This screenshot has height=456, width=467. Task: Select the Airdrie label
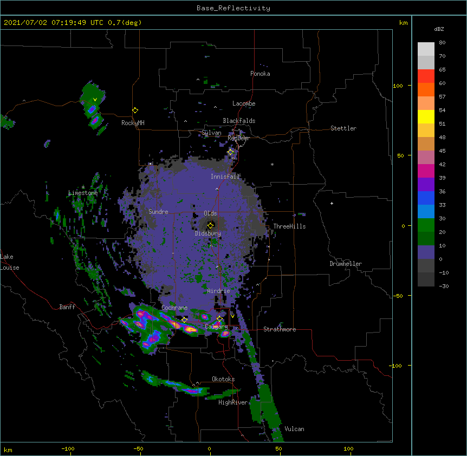tap(219, 291)
